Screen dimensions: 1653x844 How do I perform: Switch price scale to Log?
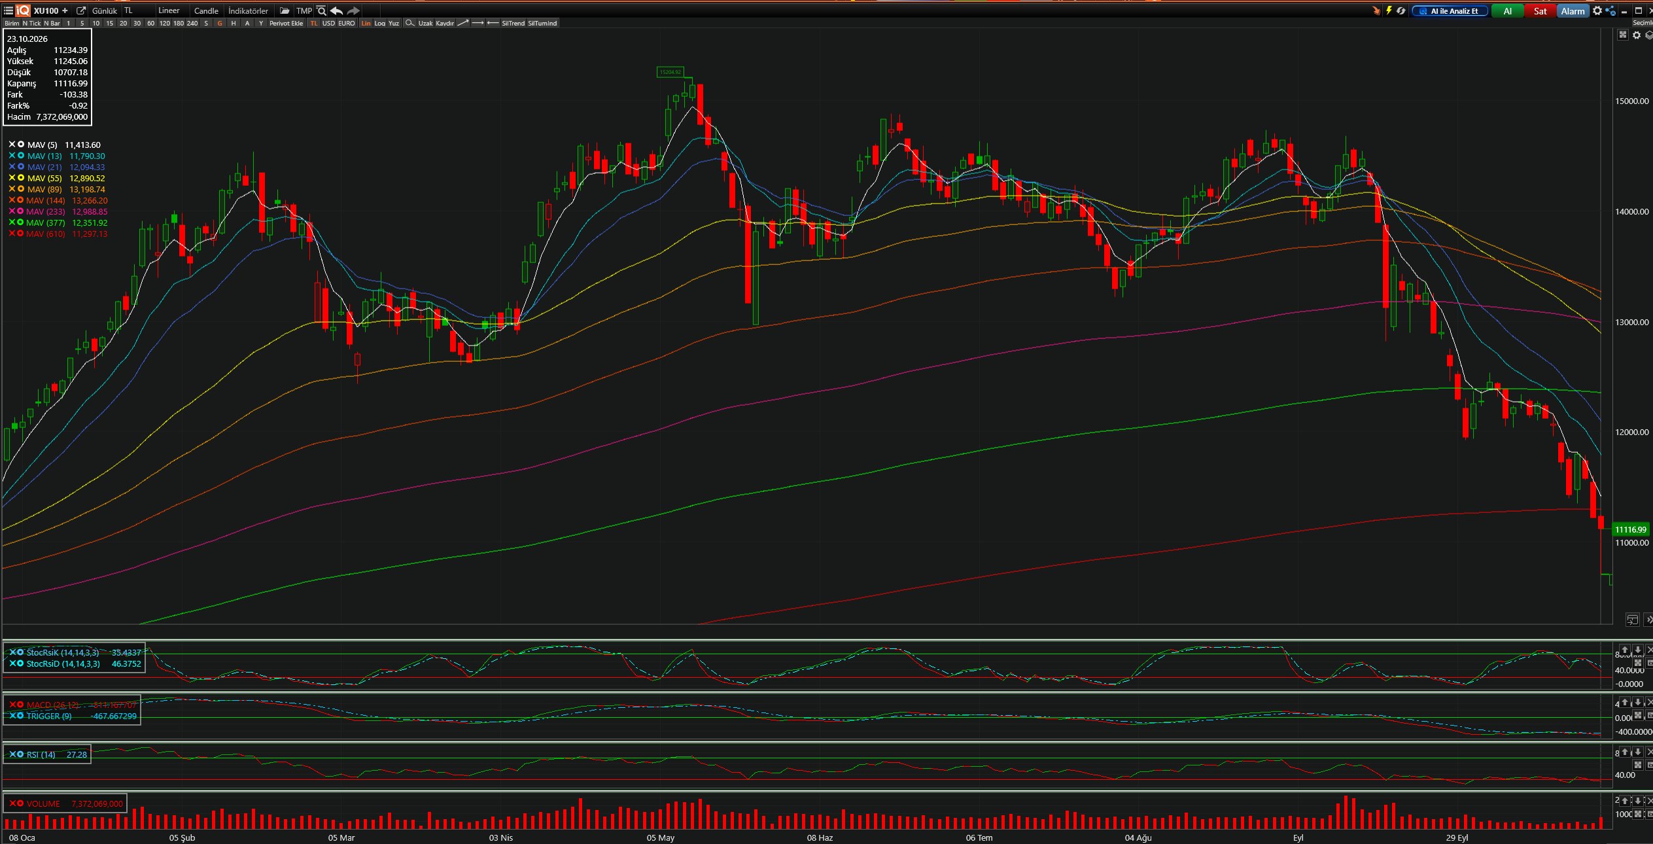point(379,23)
